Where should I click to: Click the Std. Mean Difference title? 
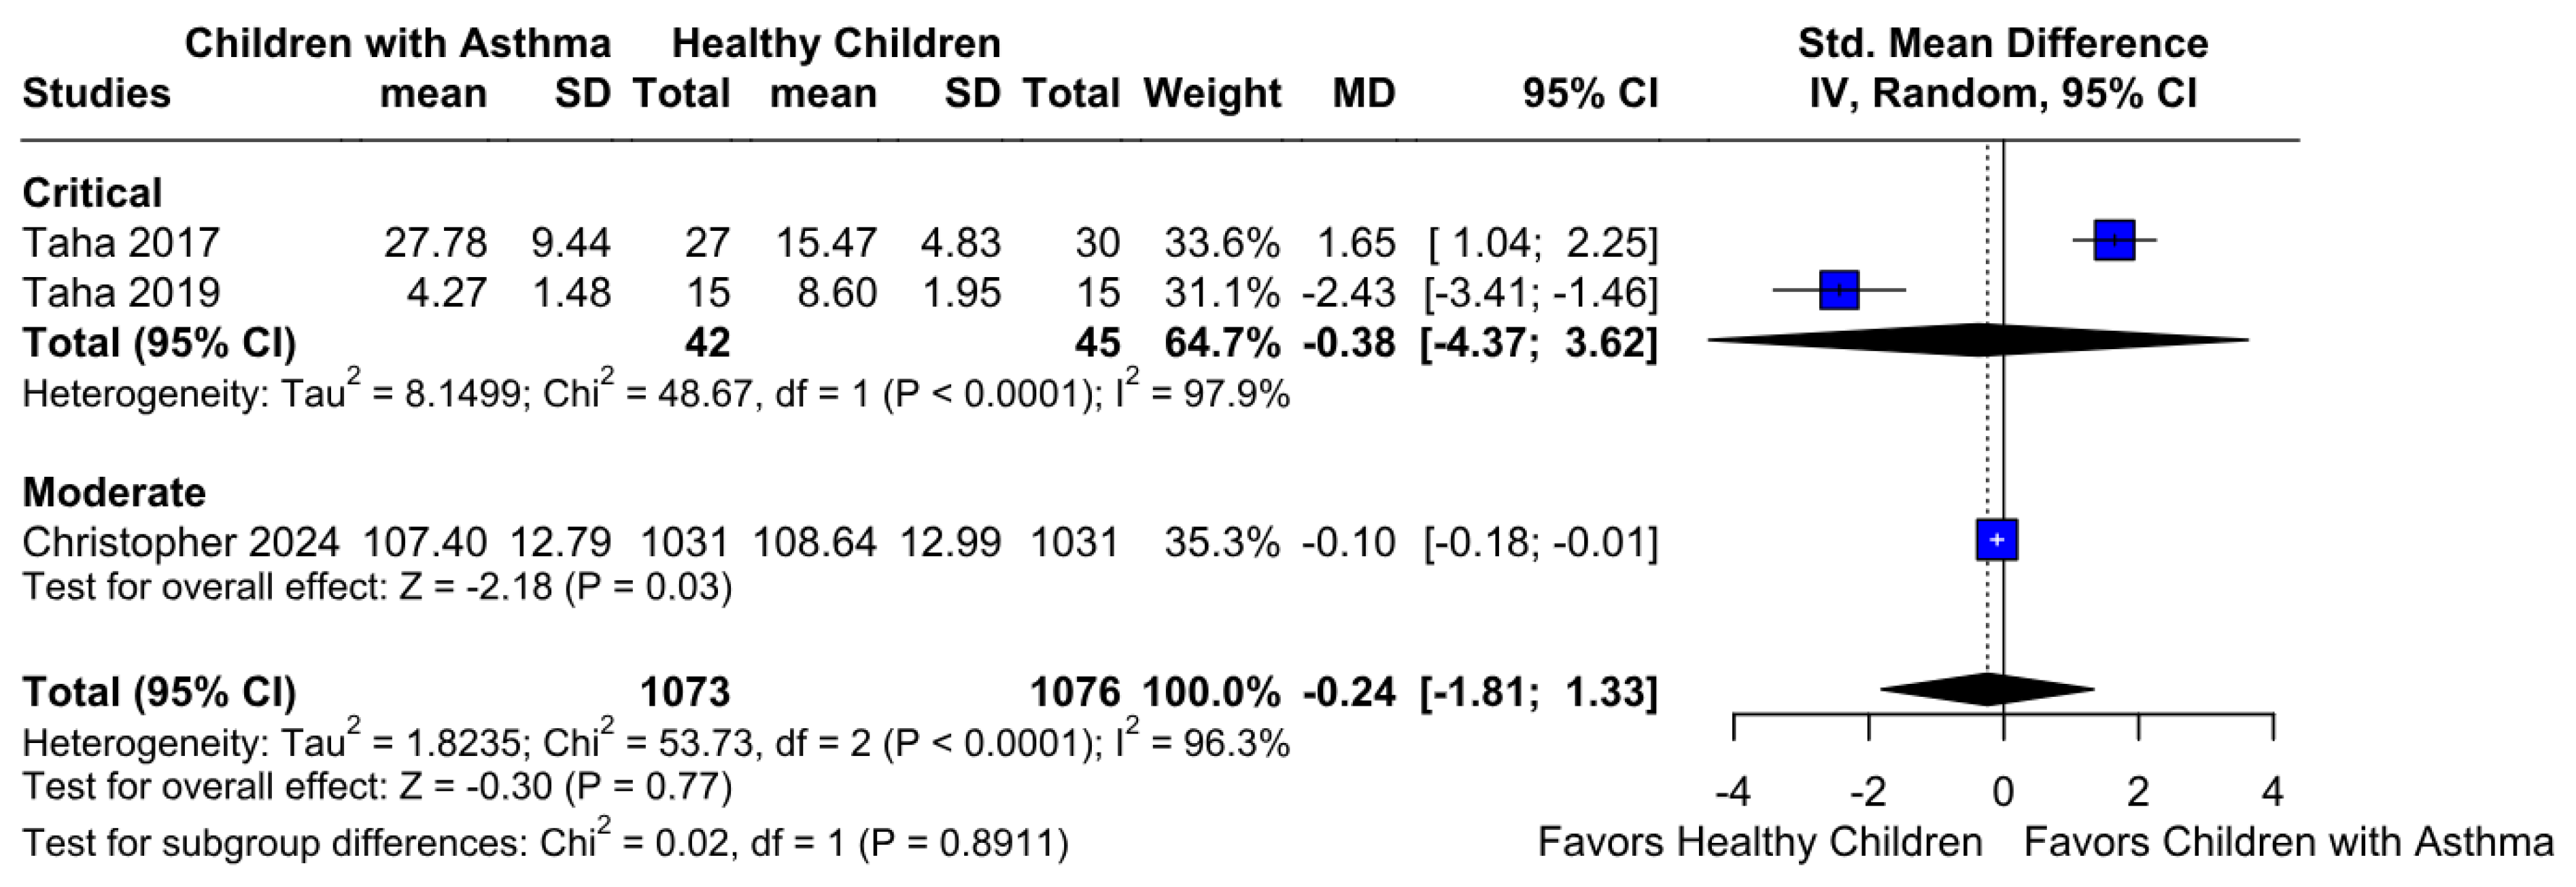(x=2003, y=44)
